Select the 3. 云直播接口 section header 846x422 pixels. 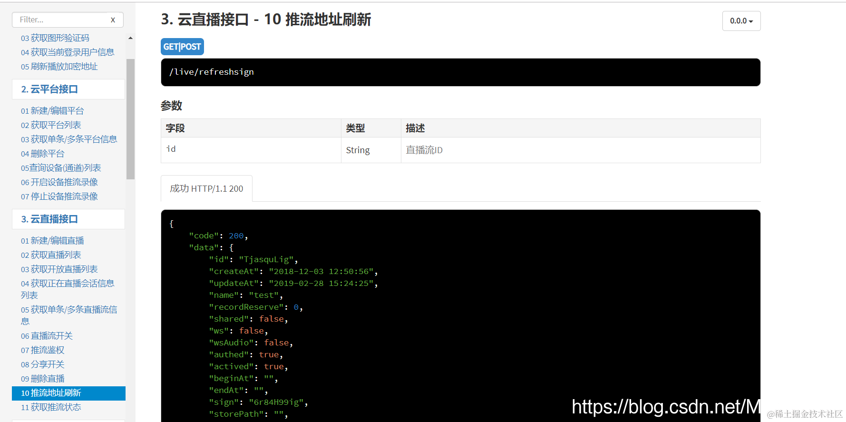(68, 219)
